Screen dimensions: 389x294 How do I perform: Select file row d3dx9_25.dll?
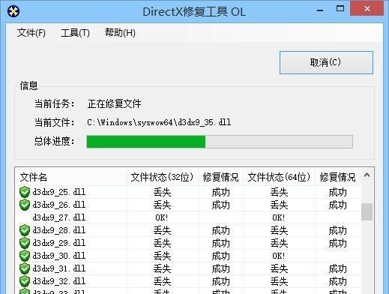tap(188, 192)
